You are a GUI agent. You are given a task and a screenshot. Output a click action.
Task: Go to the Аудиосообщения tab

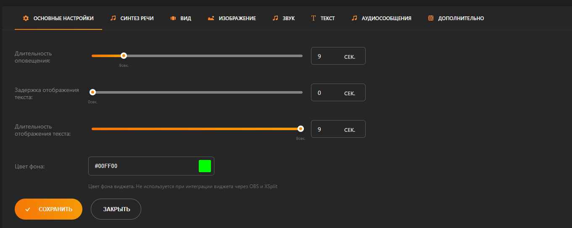tap(386, 18)
